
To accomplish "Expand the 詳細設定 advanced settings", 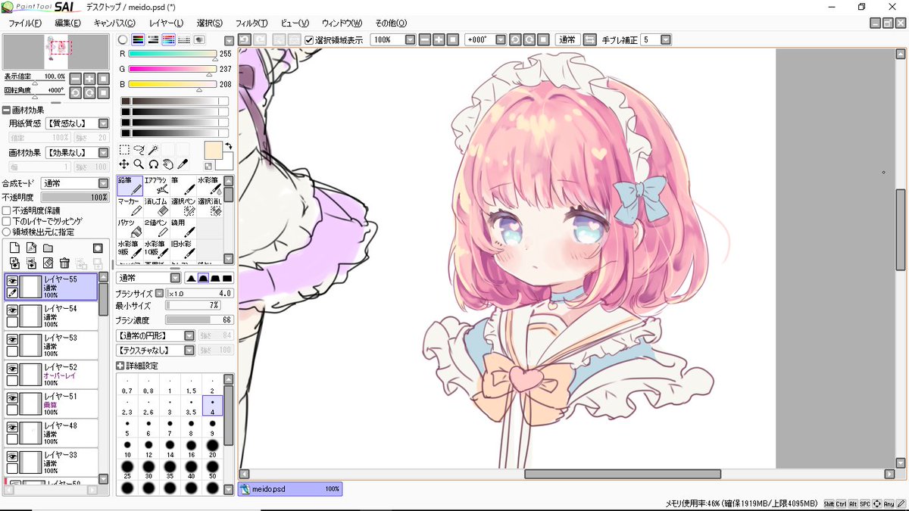I will coord(120,366).
